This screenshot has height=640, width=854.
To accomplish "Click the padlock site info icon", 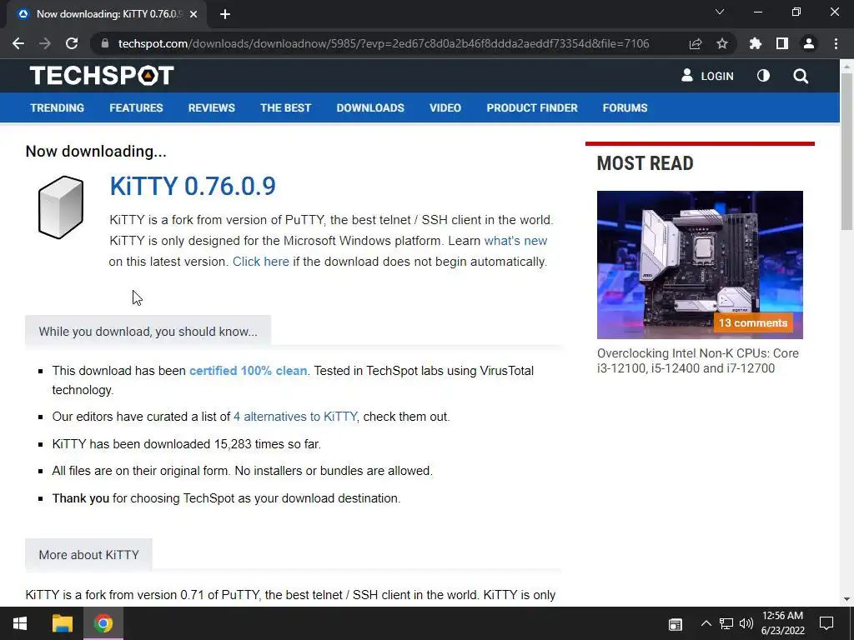I will [x=105, y=43].
